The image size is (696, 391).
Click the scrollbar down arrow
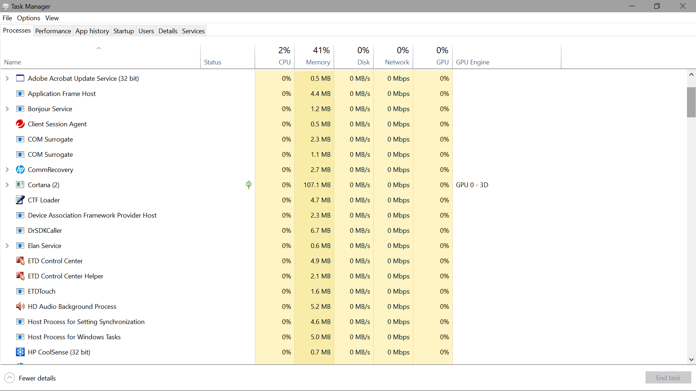[691, 360]
